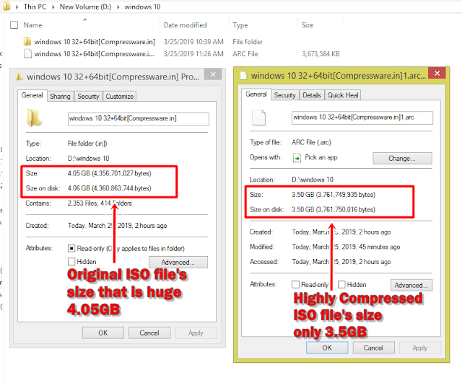Image resolution: width=462 pixels, height=391 pixels.
Task: Click the large blank file icon in arc Properties
Action: tap(258, 117)
